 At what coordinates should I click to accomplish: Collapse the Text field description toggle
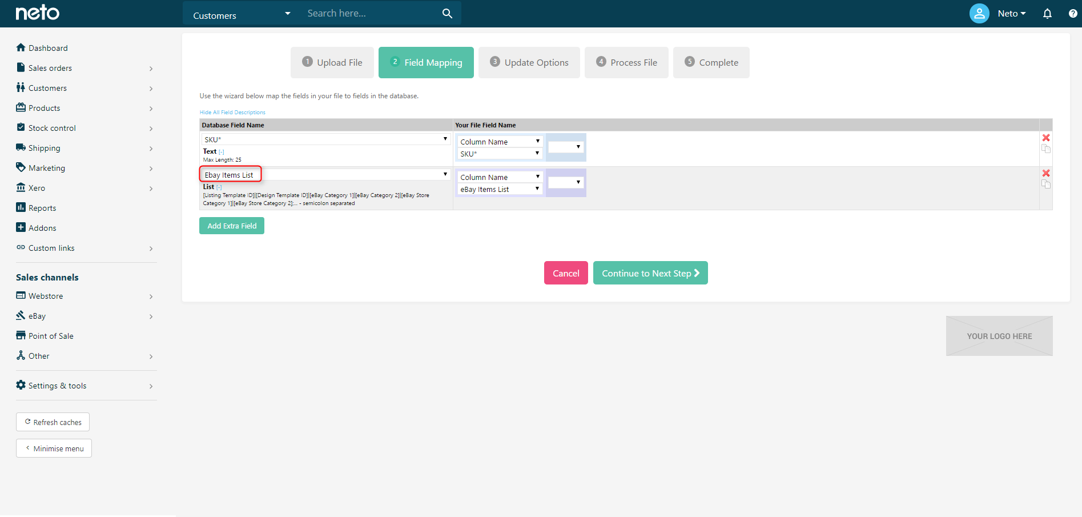pyautogui.click(x=222, y=152)
